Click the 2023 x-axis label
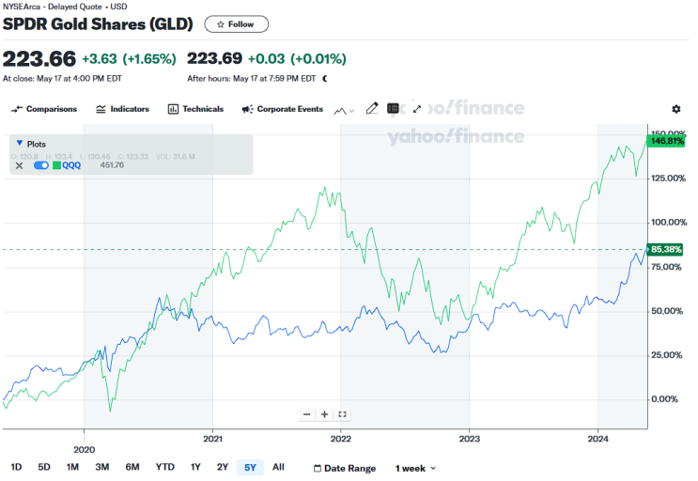 (469, 439)
